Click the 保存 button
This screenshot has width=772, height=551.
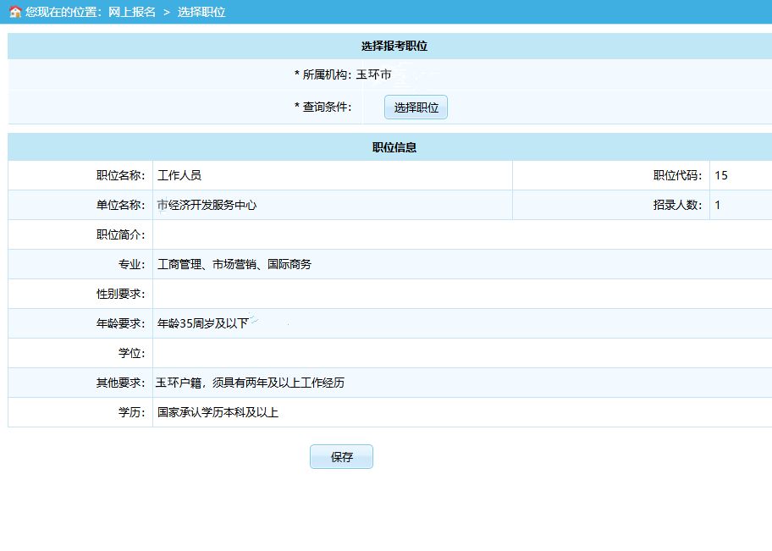[x=341, y=457]
